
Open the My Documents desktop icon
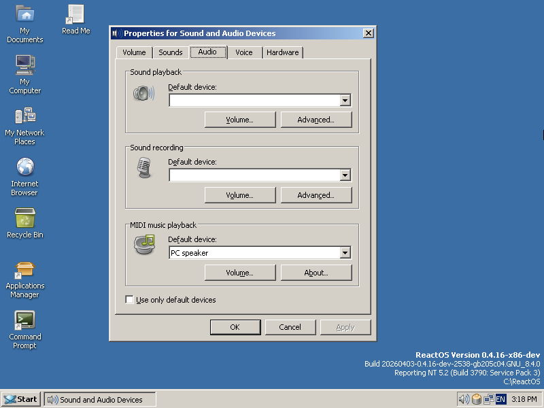click(24, 24)
